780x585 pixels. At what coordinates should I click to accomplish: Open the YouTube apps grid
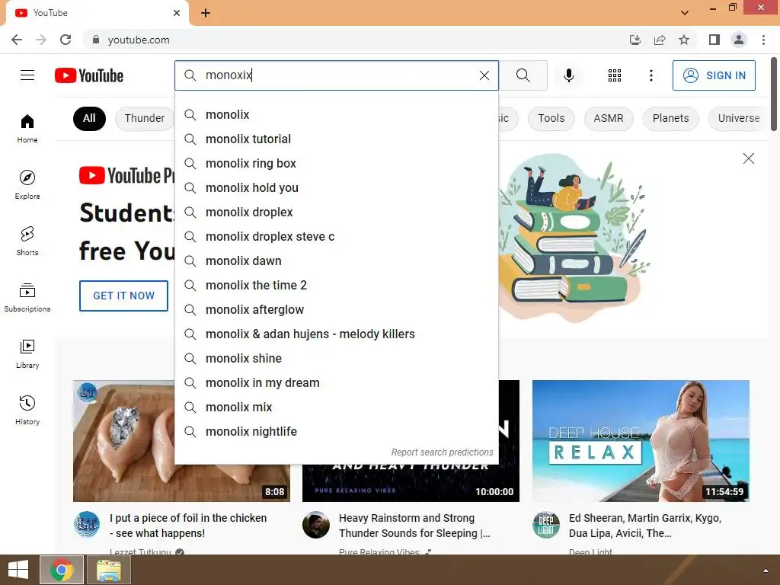click(615, 75)
